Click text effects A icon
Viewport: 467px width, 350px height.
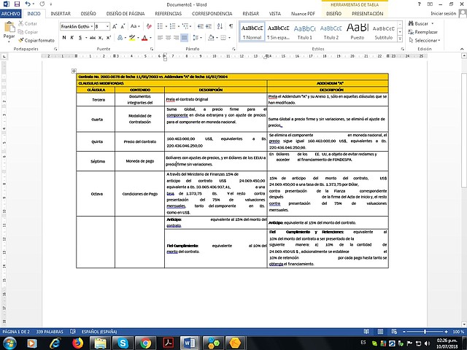click(120, 37)
